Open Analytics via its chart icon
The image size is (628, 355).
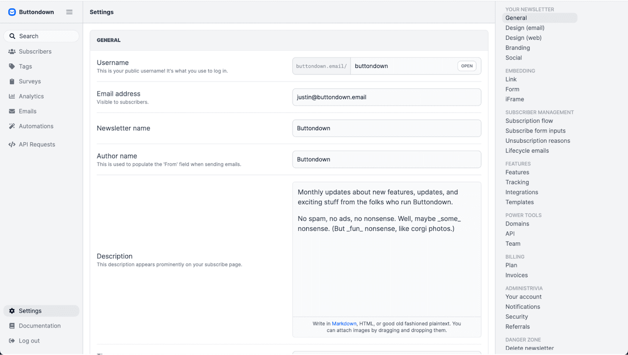(x=13, y=96)
